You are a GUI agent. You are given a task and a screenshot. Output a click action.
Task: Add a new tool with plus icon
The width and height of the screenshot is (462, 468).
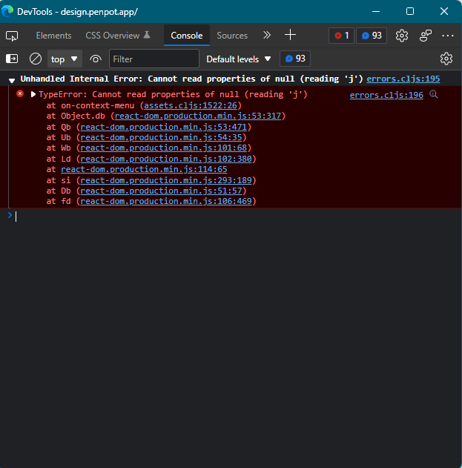click(x=290, y=35)
